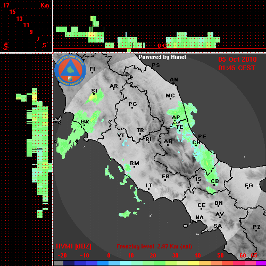Pick the magenta rightmost swatch of the color bar
This screenshot has width=266, height=266.
[261, 263]
